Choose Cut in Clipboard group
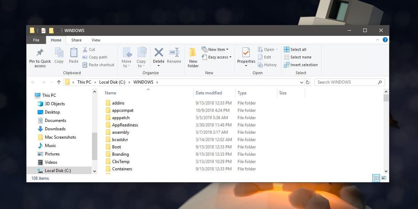The image size is (418, 209). click(89, 49)
